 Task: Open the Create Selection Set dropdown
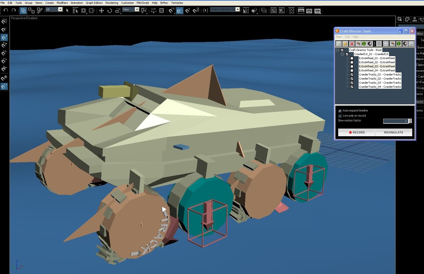click(238, 9)
